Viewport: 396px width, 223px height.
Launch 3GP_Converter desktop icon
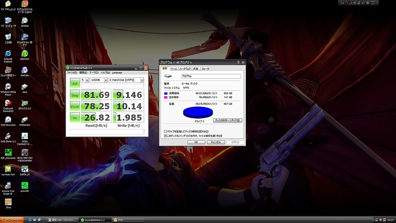(8, 154)
